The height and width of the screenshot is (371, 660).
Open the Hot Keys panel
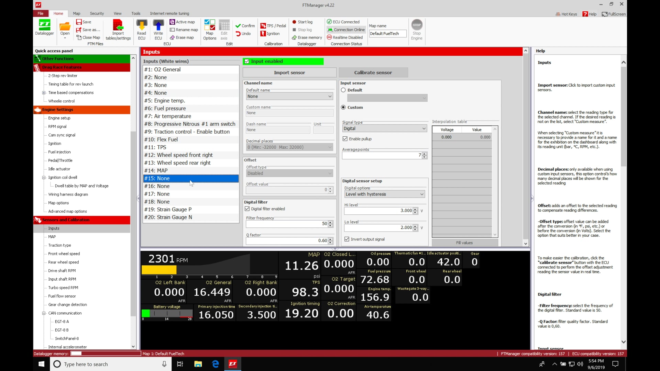pyautogui.click(x=566, y=14)
